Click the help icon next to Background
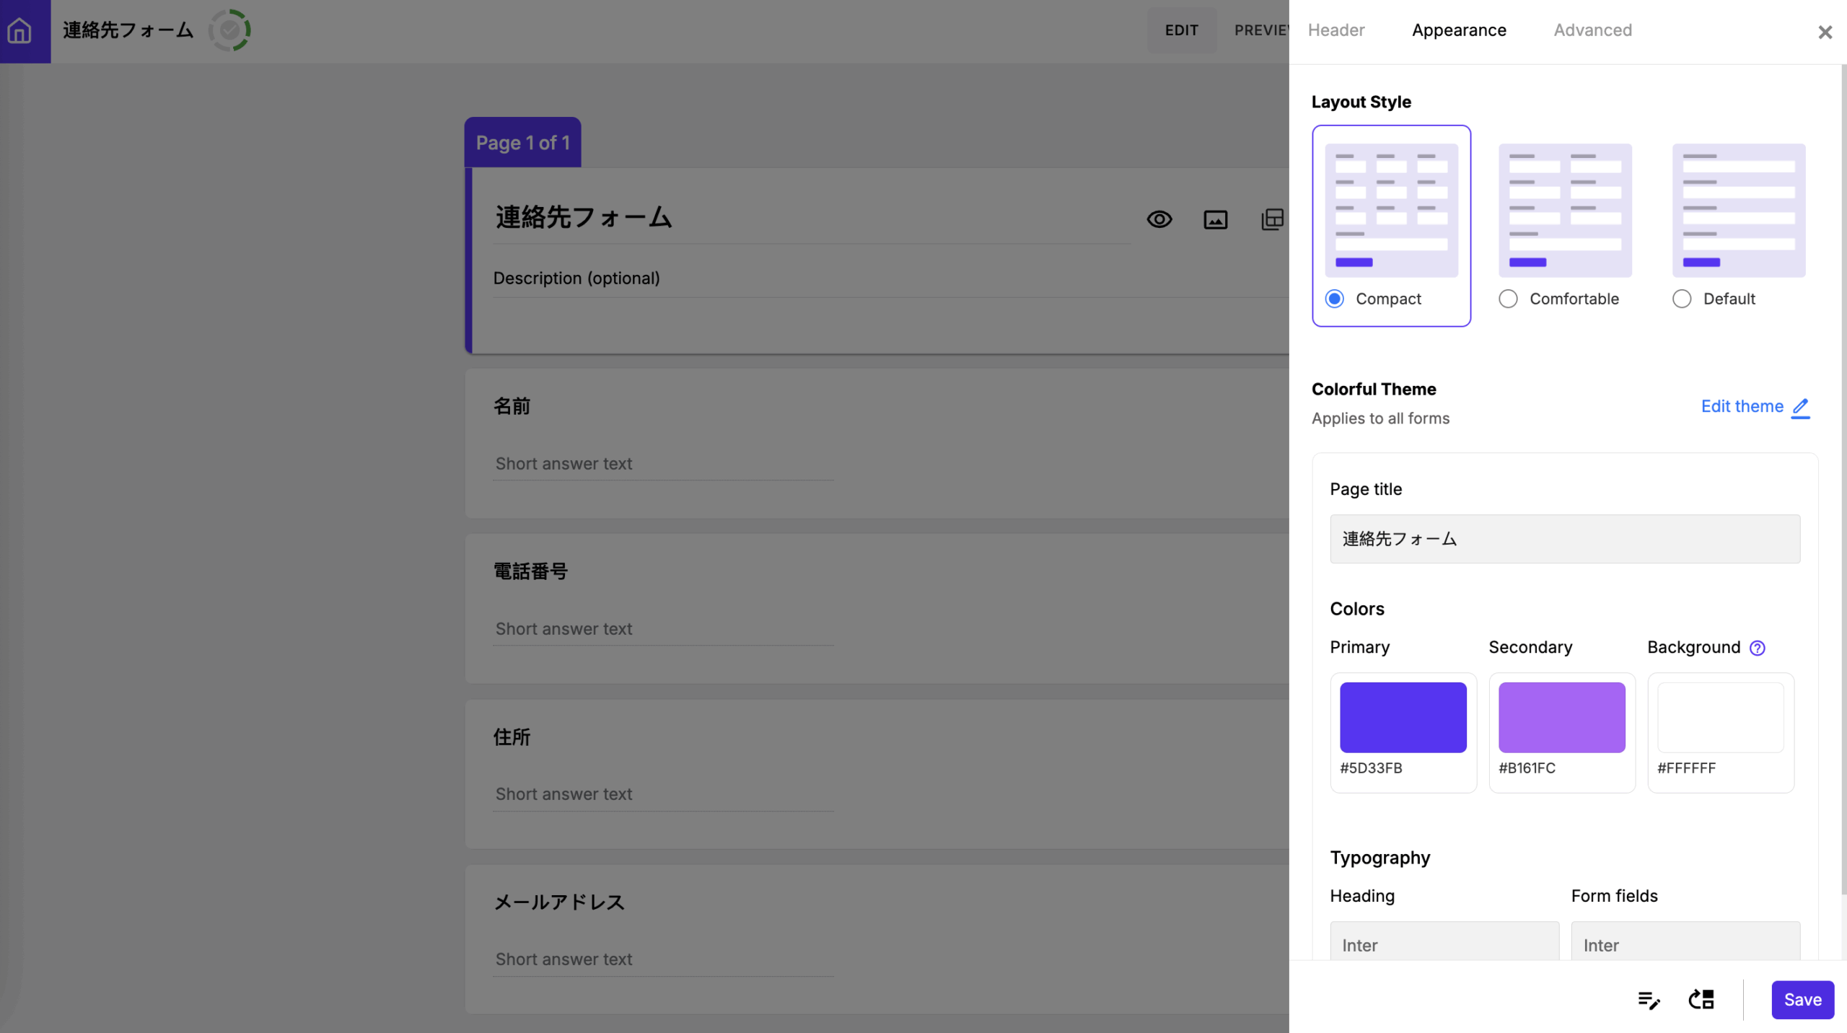 pos(1758,648)
